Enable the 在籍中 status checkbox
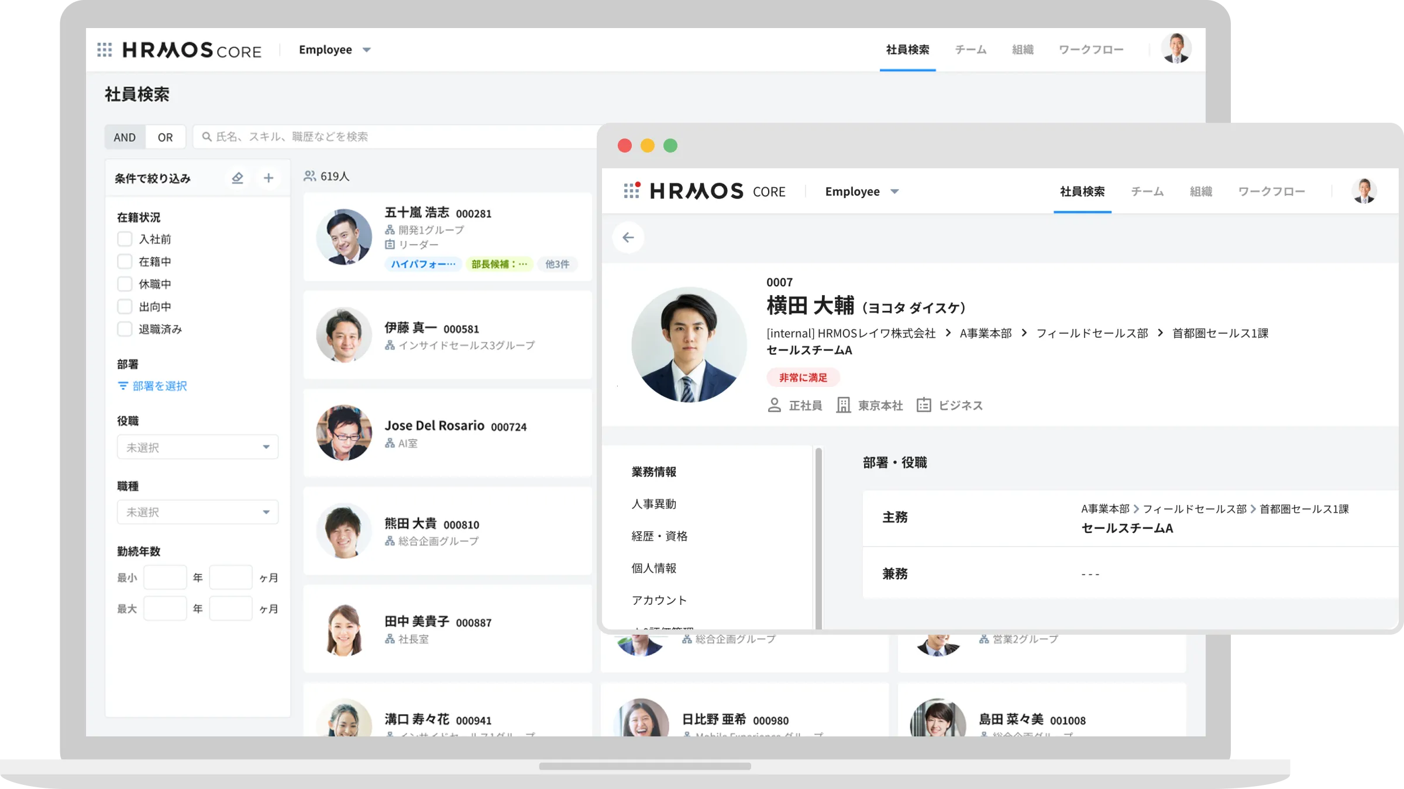This screenshot has height=789, width=1404. [x=125, y=261]
